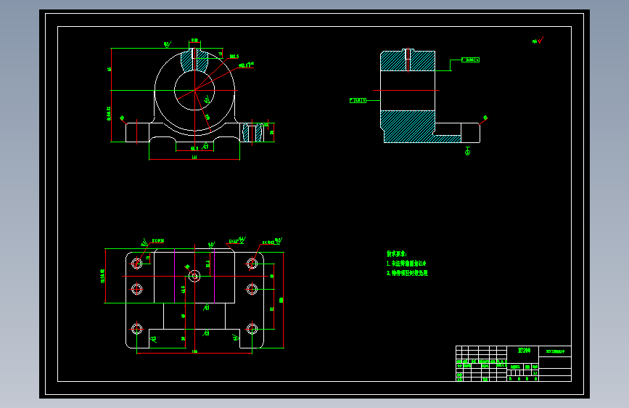Click top-right name cell of the title block
The width and height of the screenshot is (629, 408).
click(x=555, y=351)
